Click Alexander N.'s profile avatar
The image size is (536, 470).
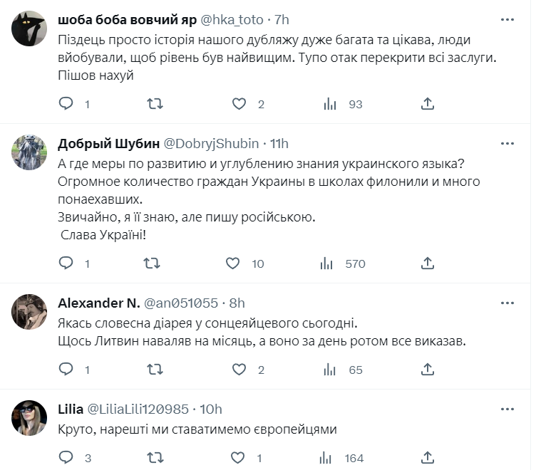pyautogui.click(x=30, y=312)
